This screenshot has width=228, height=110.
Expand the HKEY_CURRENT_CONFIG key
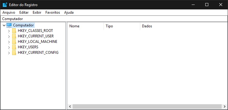(x=9, y=53)
